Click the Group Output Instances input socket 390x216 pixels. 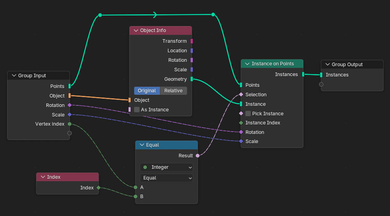click(x=321, y=75)
